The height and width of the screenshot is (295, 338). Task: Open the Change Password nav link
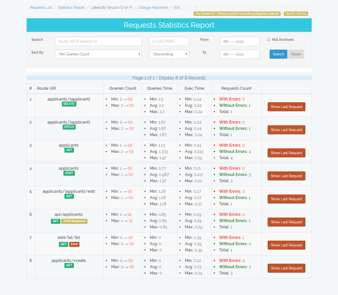click(153, 8)
